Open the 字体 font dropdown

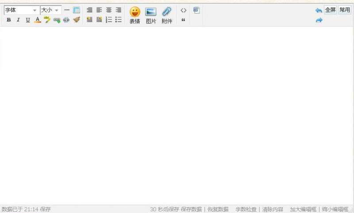click(x=21, y=10)
